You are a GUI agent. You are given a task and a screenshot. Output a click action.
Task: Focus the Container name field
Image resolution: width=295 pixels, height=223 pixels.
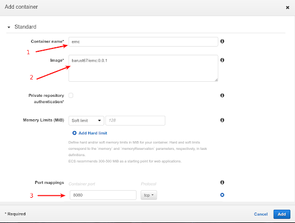pos(143,41)
